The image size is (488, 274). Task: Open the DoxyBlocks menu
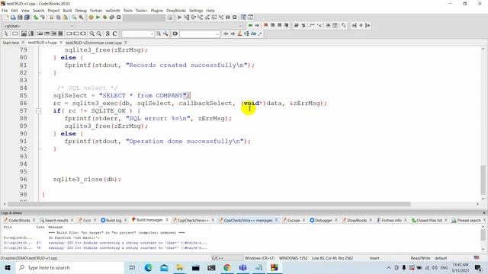176,11
